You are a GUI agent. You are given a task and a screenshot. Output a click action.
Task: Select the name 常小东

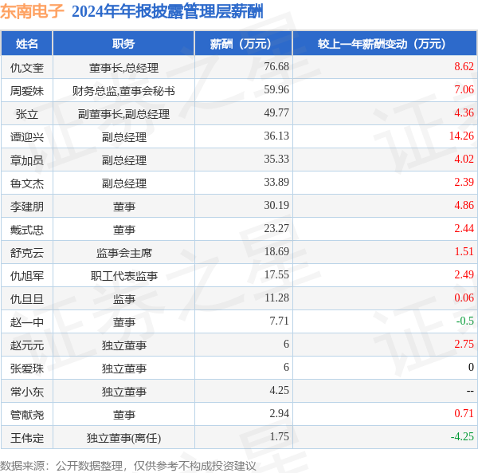tap(27, 392)
